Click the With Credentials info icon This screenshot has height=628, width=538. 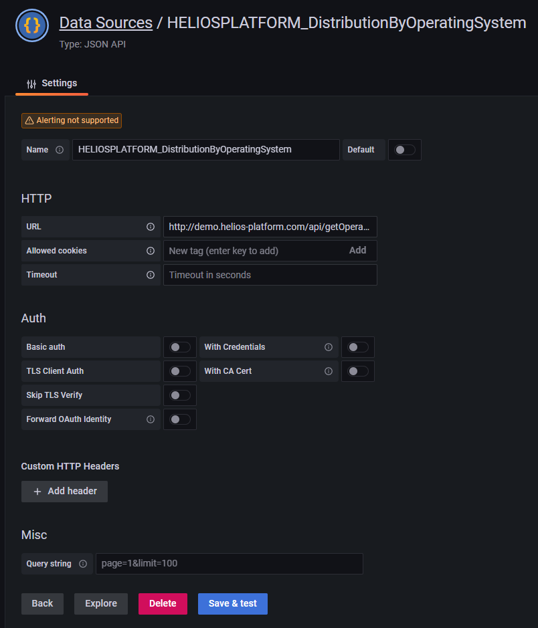click(328, 347)
